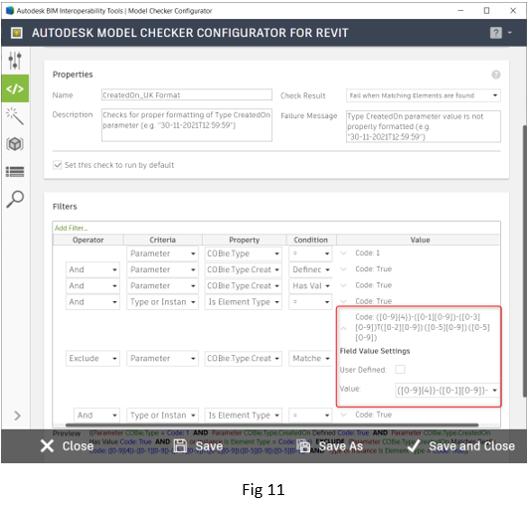The image size is (532, 505).
Task: Edit the Name field CreatedOn_UK Format
Action: 187,95
